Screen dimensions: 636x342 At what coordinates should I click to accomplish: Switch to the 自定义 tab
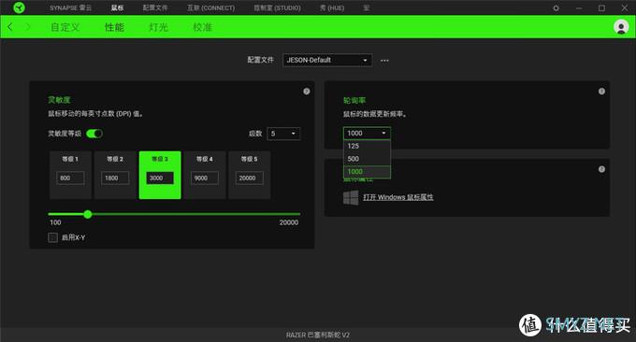coord(65,27)
